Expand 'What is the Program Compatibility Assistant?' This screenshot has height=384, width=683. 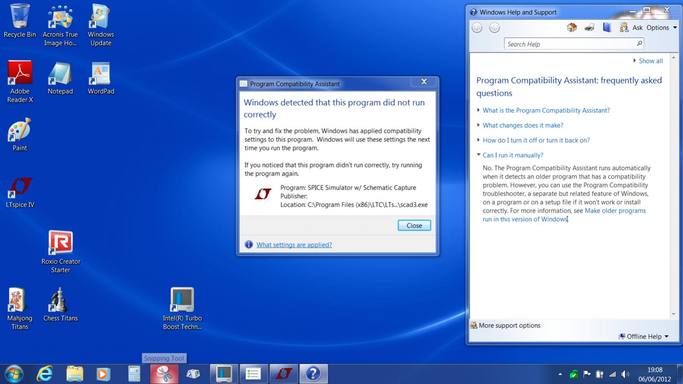(x=546, y=111)
